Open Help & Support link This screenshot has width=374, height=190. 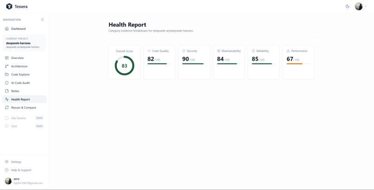(x=21, y=170)
